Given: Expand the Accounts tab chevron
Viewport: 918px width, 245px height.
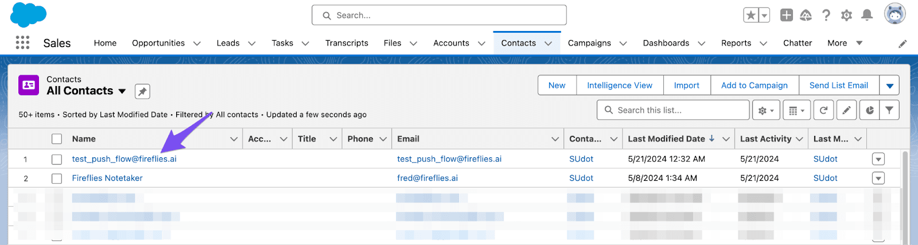Looking at the screenshot, I should pyautogui.click(x=481, y=43).
